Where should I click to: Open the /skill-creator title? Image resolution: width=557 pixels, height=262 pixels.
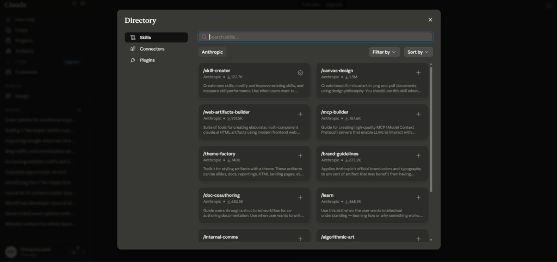(x=216, y=71)
